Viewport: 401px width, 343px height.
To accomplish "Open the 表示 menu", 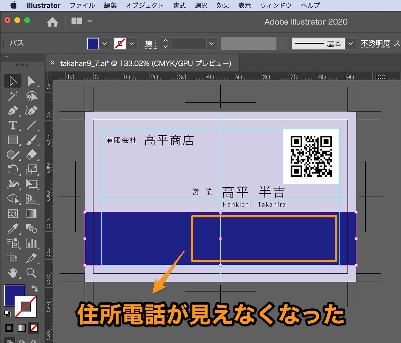I will 244,5.
